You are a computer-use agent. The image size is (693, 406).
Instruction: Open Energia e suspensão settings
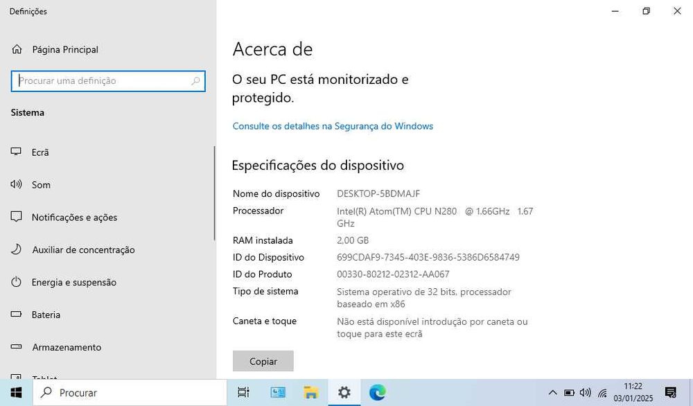[x=74, y=282]
